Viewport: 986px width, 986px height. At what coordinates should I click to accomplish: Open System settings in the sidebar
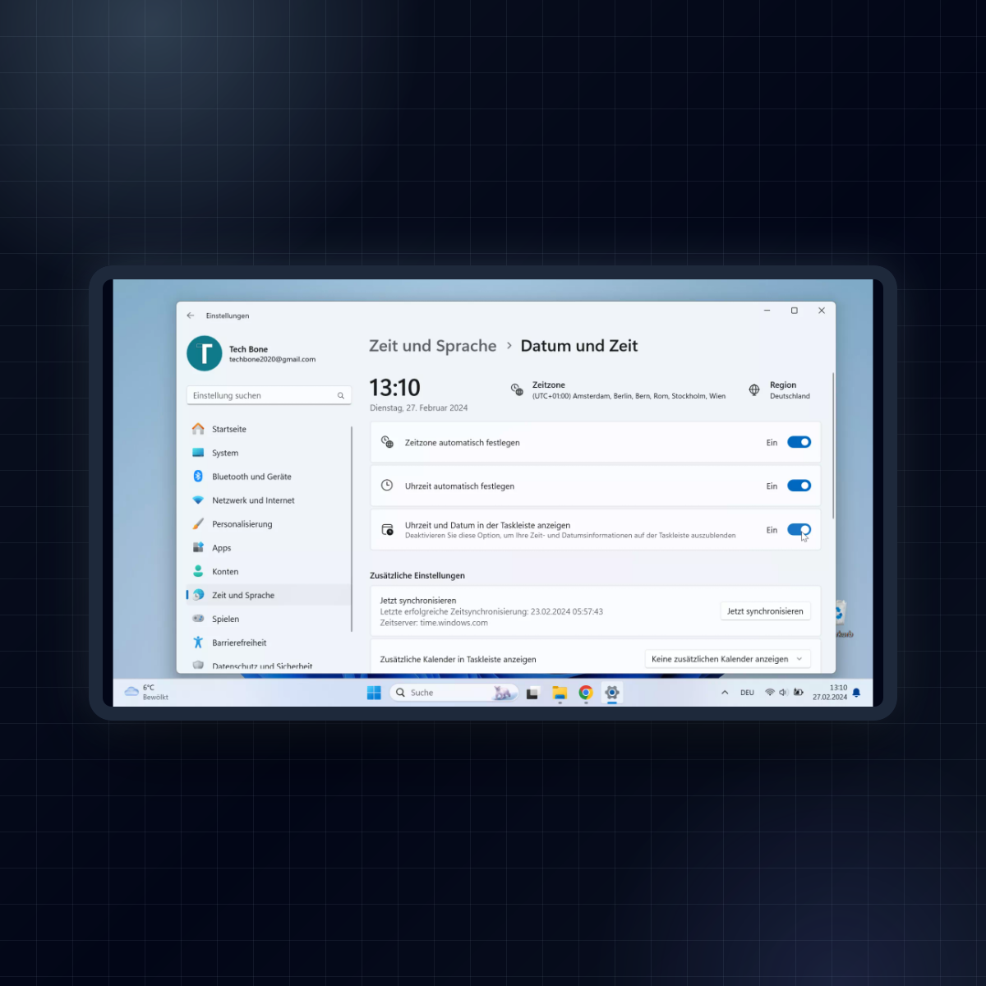tap(269, 453)
